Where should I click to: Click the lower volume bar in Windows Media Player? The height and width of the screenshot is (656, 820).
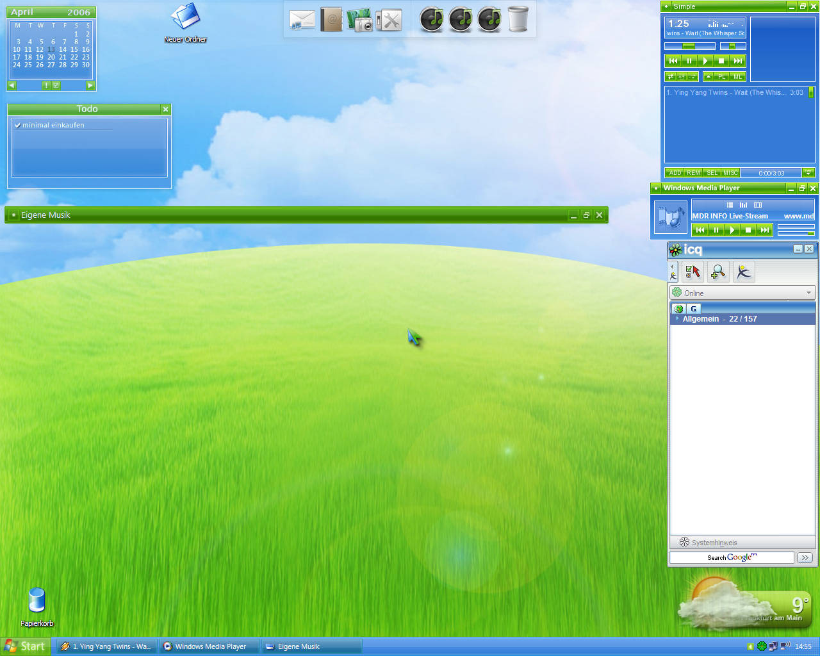click(796, 233)
